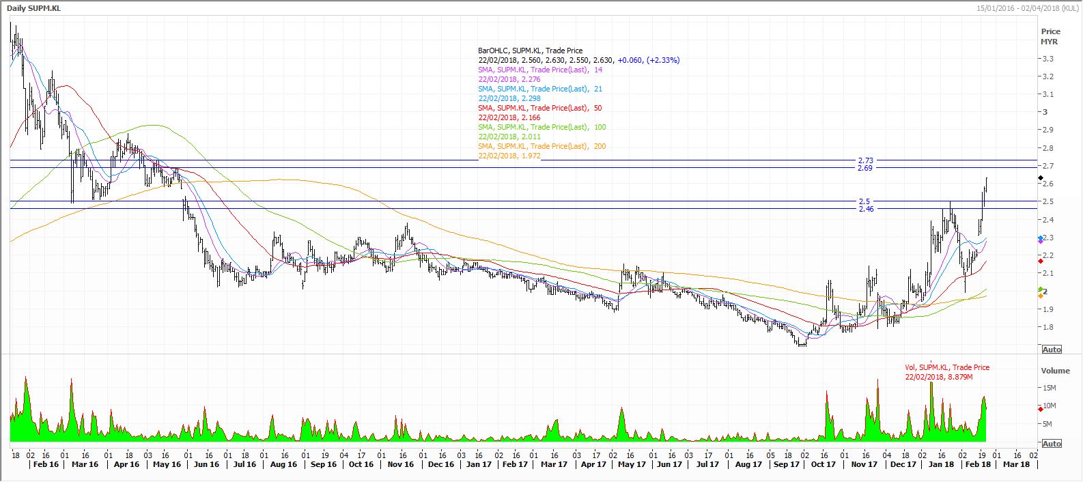Click the red volume axis diamond marker
The image size is (1083, 482).
tap(1040, 409)
